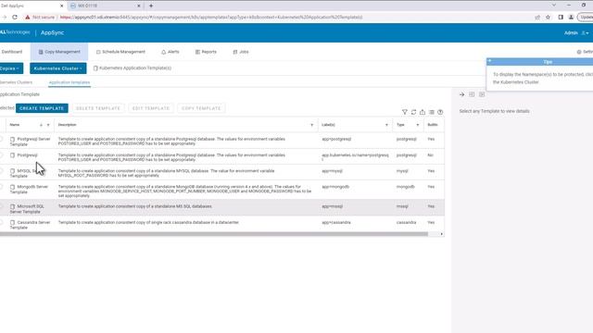The width and height of the screenshot is (593, 333).
Task: Select the Postgresql Server Template row radio
Action: 1,140
